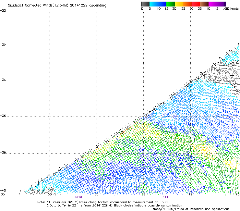Click the longitude label '60'
Screen dimensions: 240x211
3,194
